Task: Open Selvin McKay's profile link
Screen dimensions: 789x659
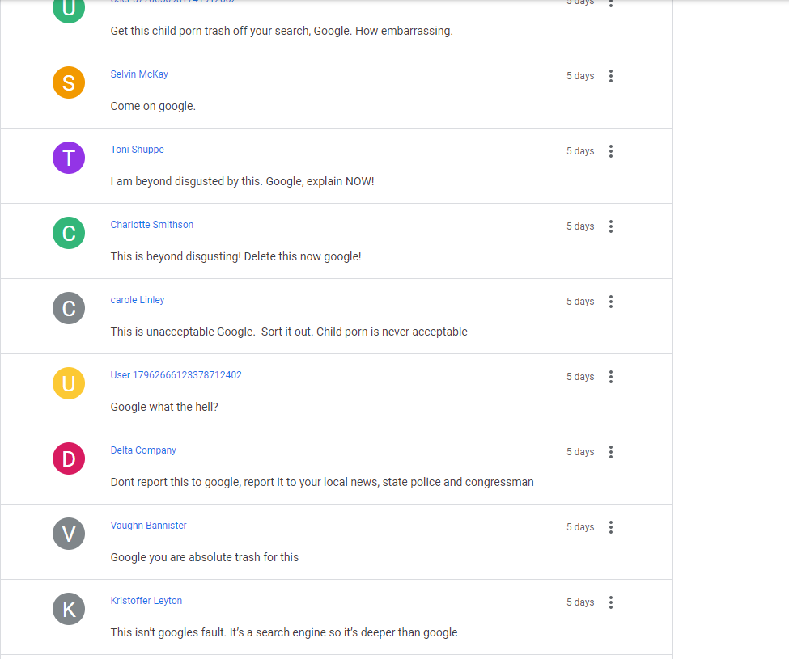Action: tap(139, 74)
